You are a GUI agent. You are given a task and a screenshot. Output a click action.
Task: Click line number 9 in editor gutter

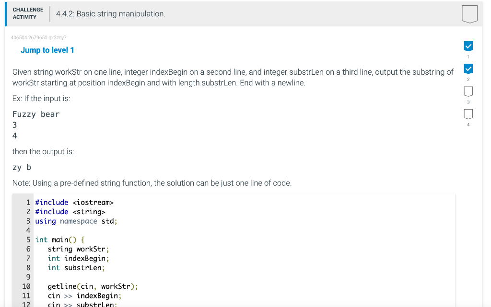click(28, 277)
